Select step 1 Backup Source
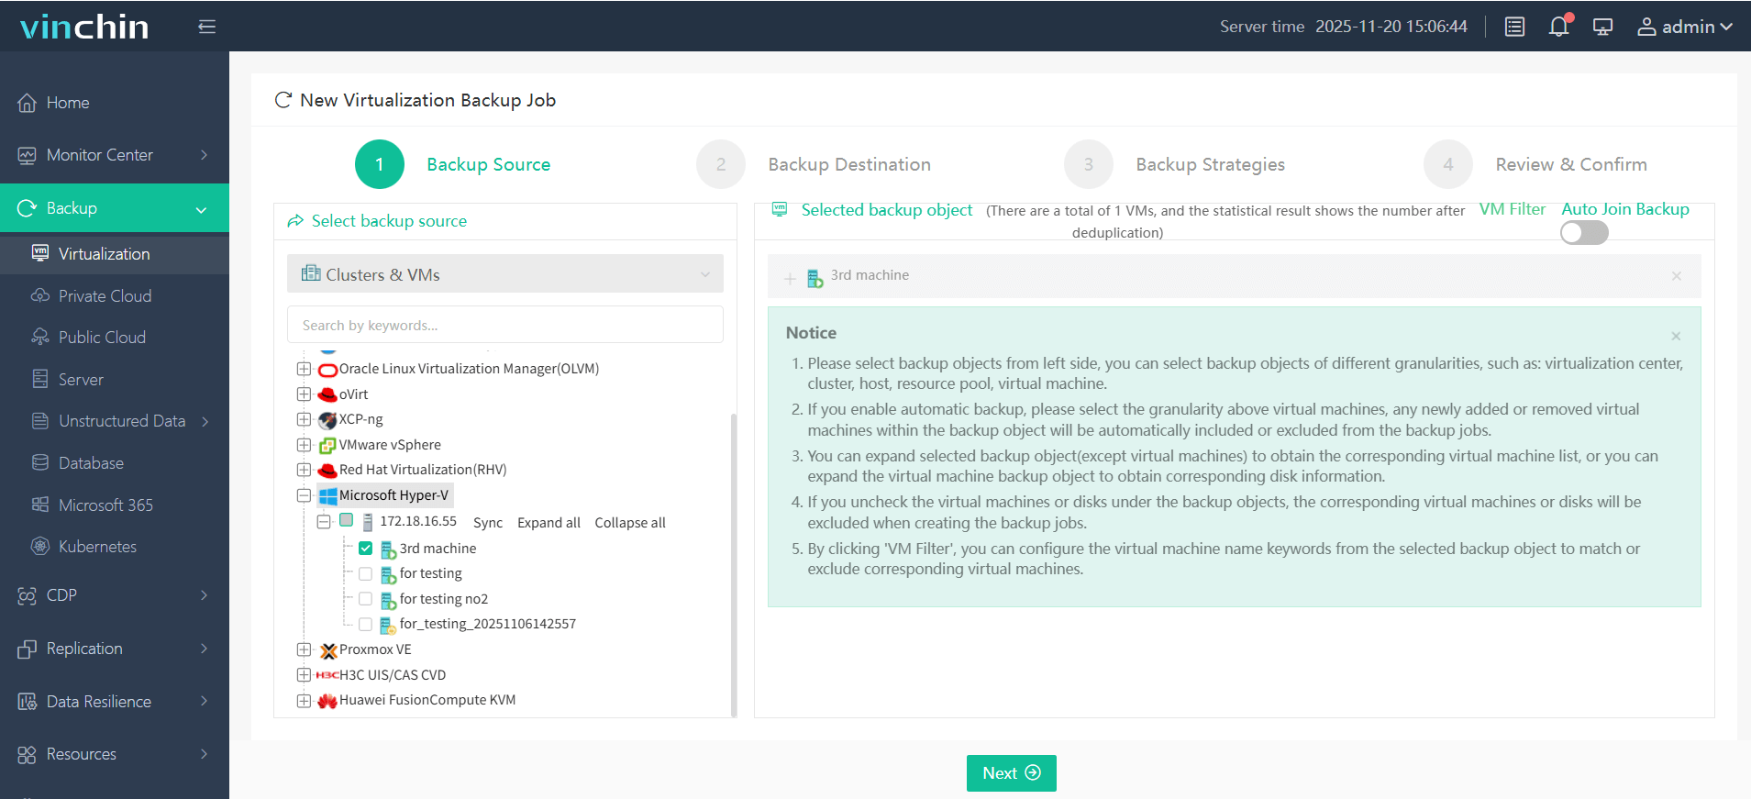Image resolution: width=1751 pixels, height=799 pixels. (453, 164)
